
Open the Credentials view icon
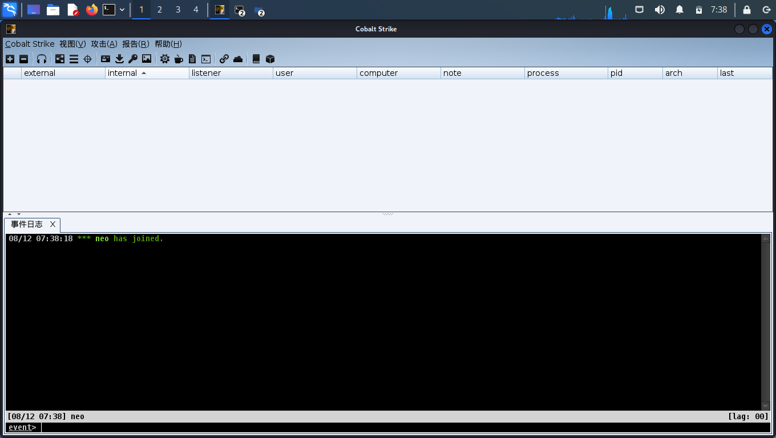click(106, 59)
